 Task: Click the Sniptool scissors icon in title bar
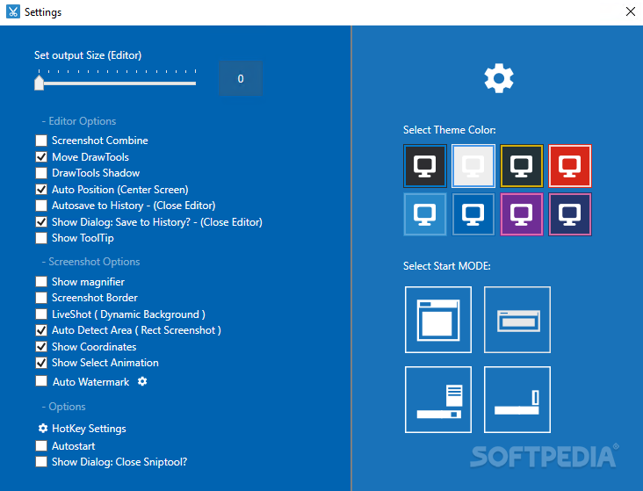[x=12, y=12]
